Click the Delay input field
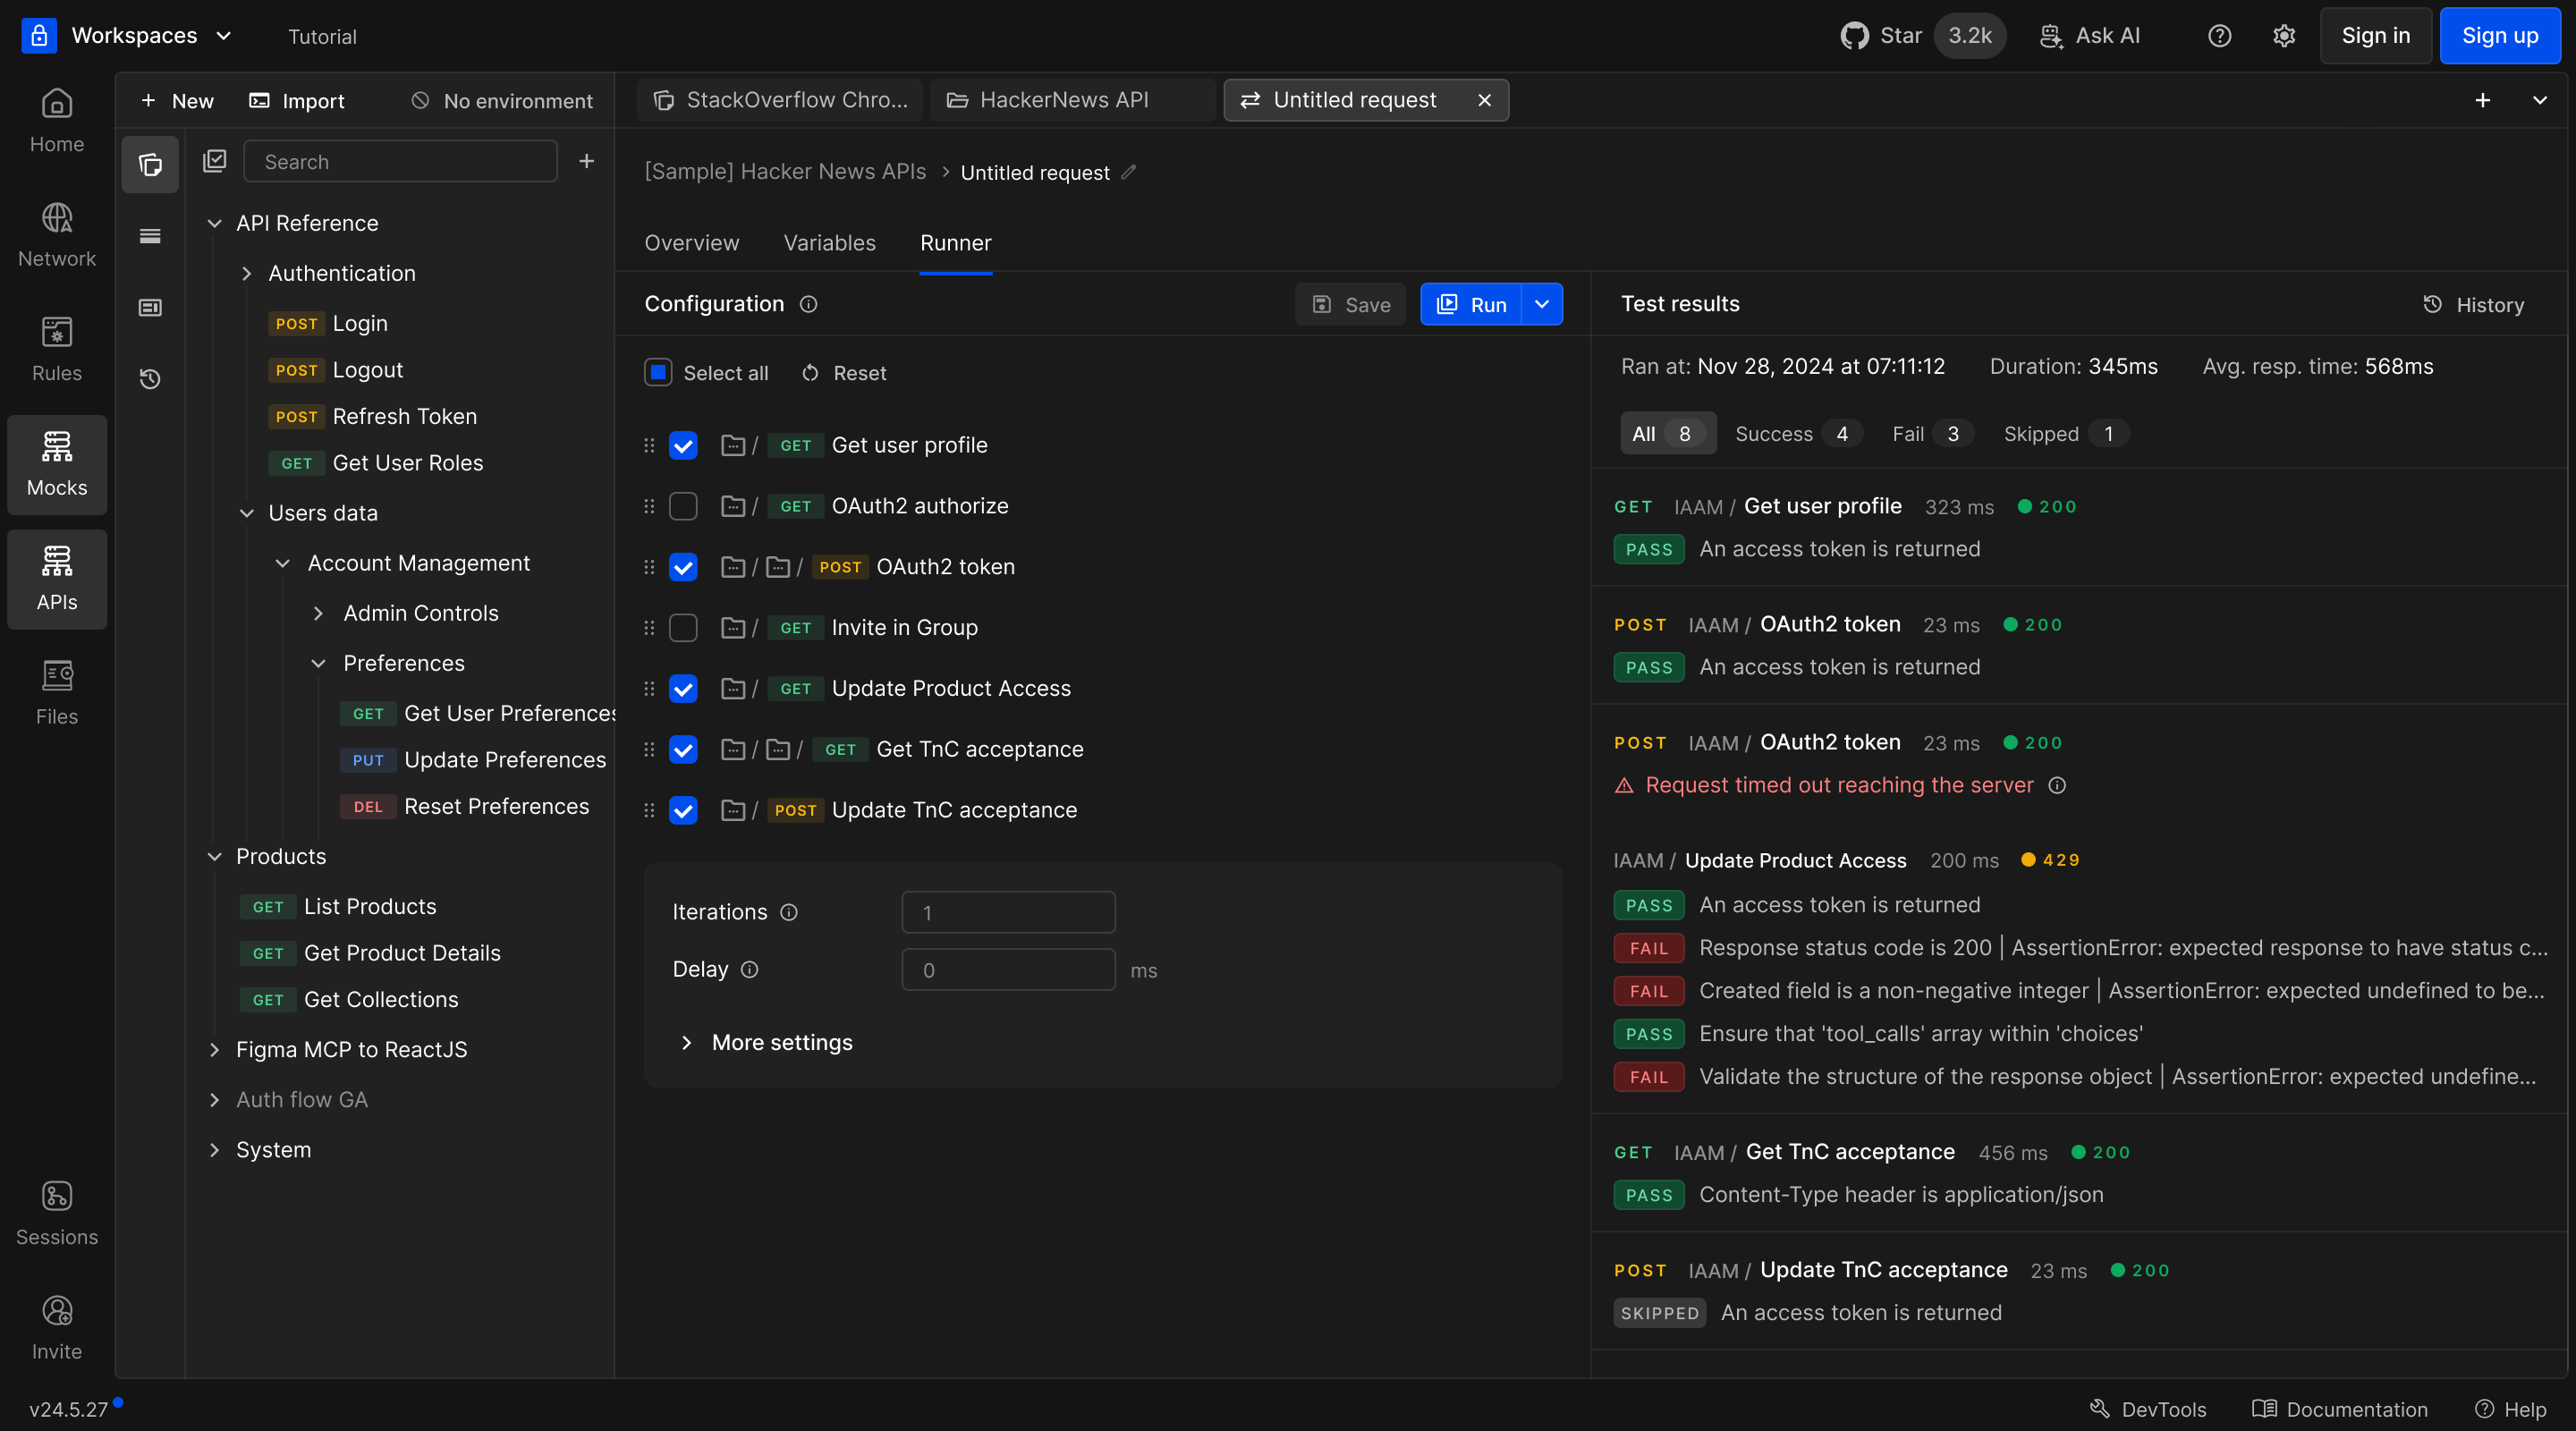Screen dimensions: 2576x1431 (1008, 969)
